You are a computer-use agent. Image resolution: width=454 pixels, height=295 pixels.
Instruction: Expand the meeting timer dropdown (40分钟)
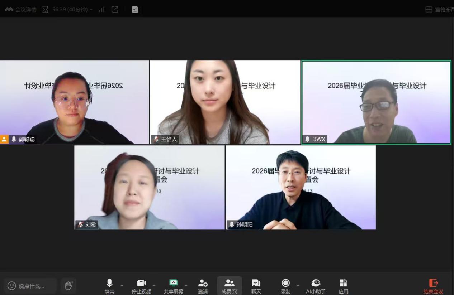pos(91,10)
